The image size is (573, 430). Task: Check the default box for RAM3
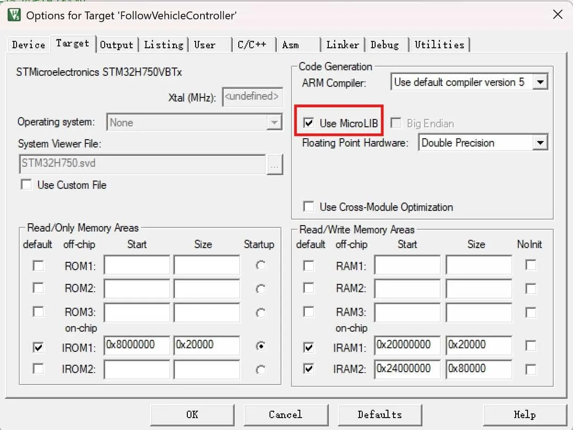pos(309,312)
